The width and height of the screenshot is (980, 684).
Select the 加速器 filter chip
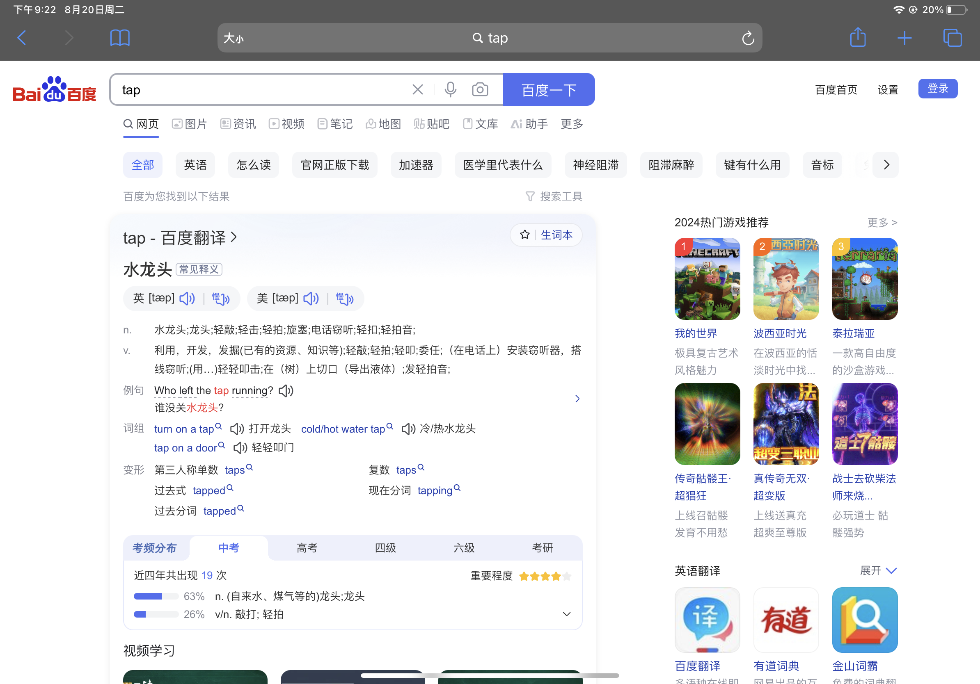[416, 164]
